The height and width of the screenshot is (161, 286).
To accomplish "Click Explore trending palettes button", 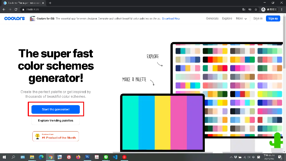I will pos(56,120).
